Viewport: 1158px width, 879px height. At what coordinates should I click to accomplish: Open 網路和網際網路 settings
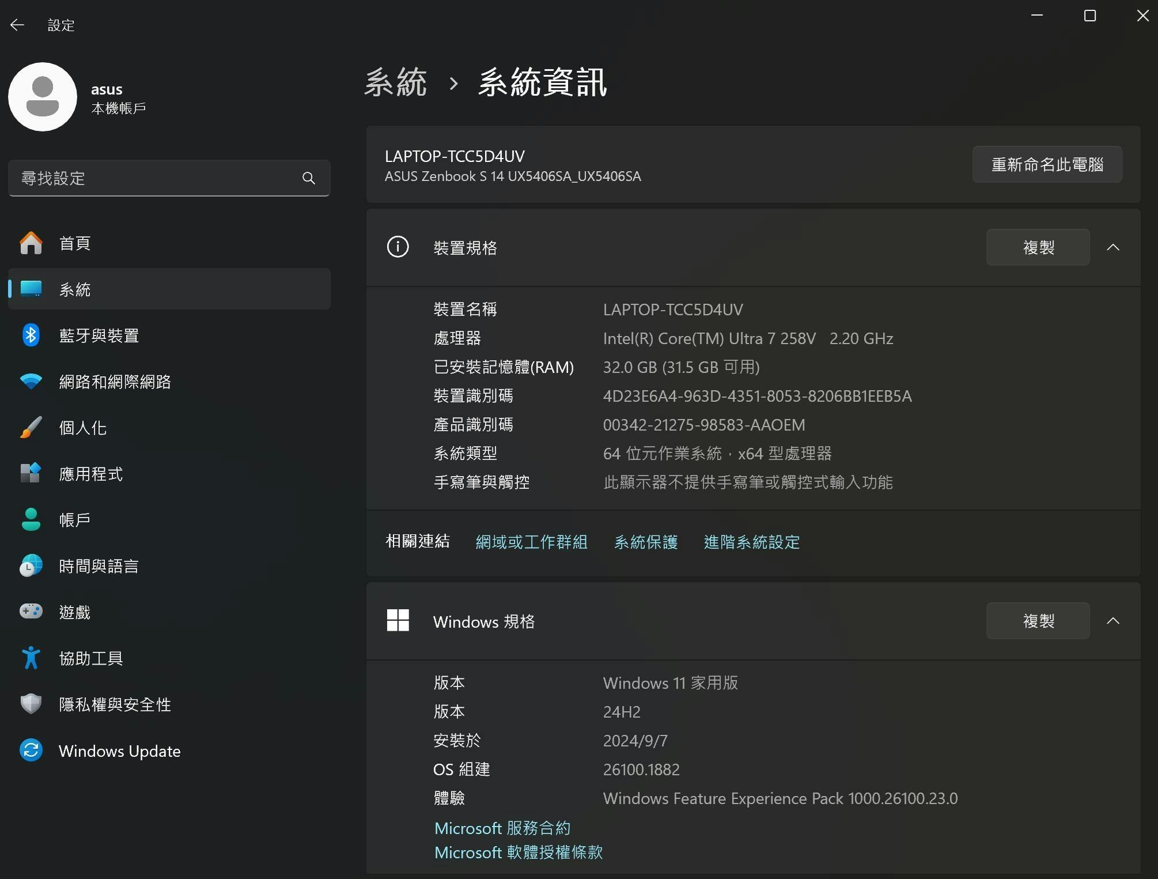click(169, 381)
